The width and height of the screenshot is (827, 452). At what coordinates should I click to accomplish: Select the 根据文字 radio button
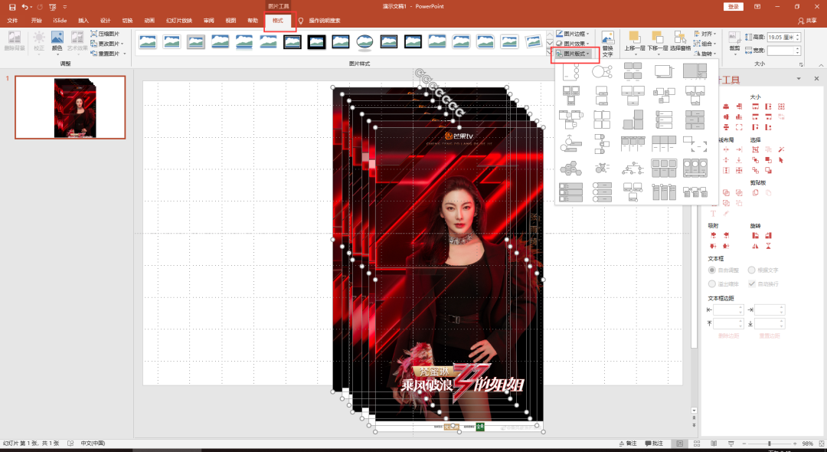[751, 270]
